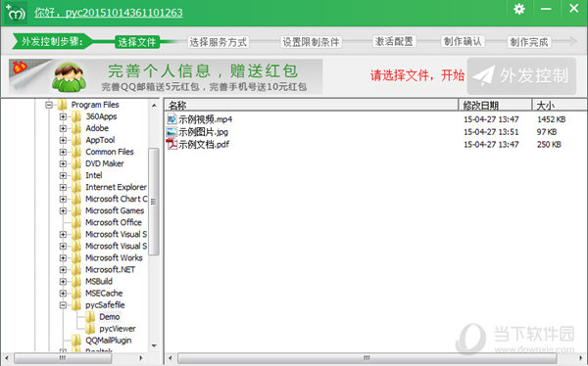
Task: Click the Program Files folder icon
Action: [x=63, y=105]
